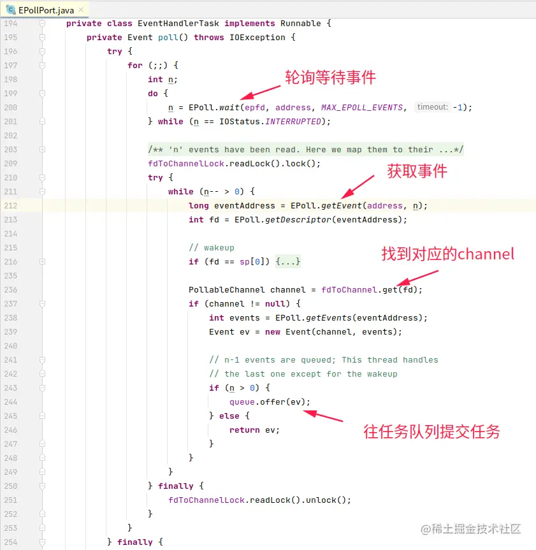The image size is (536, 550).
Task: Click line number 236 in the gutter
Action: point(11,290)
